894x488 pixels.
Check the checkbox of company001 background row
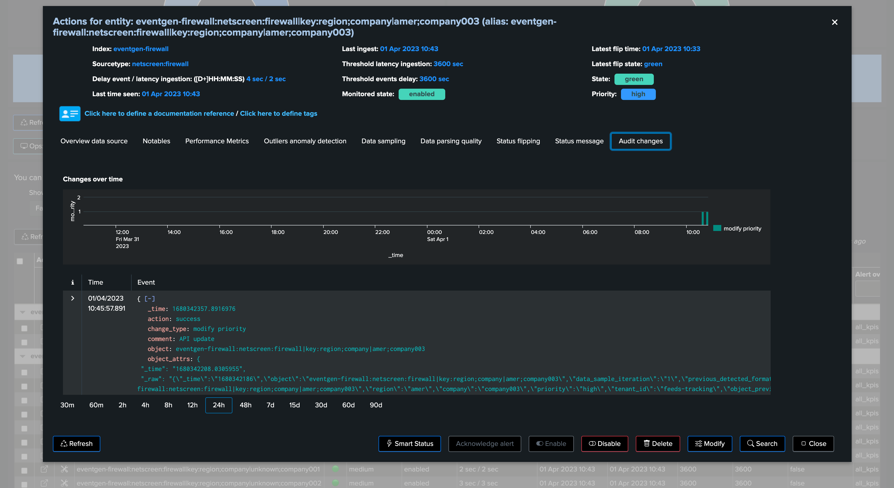24,471
